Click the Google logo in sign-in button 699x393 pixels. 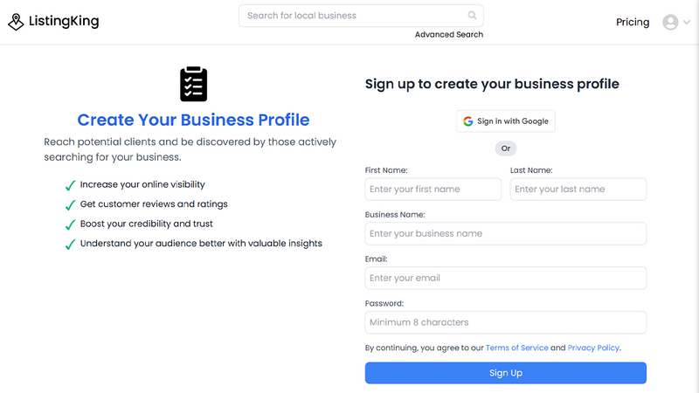coord(467,121)
